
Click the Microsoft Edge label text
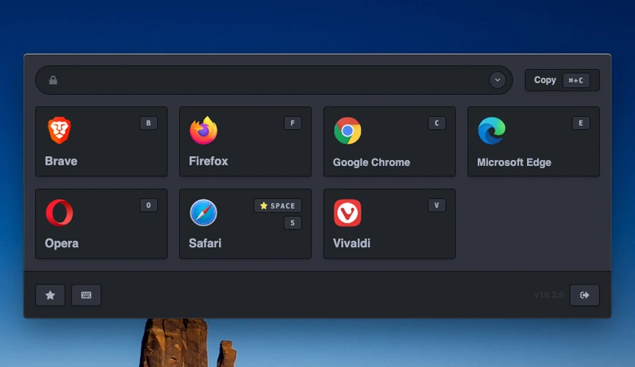(x=514, y=162)
